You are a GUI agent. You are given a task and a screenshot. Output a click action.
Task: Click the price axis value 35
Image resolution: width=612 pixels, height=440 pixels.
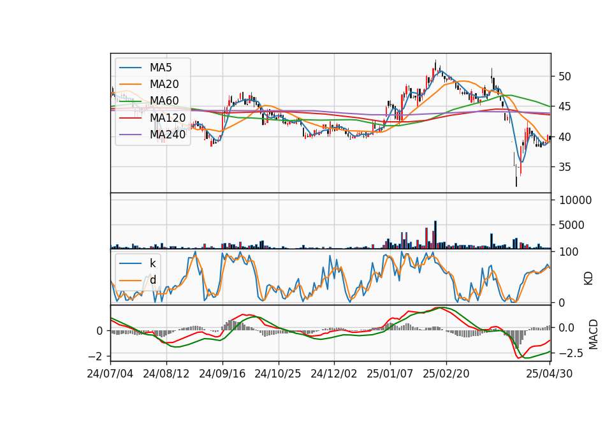[x=565, y=167]
